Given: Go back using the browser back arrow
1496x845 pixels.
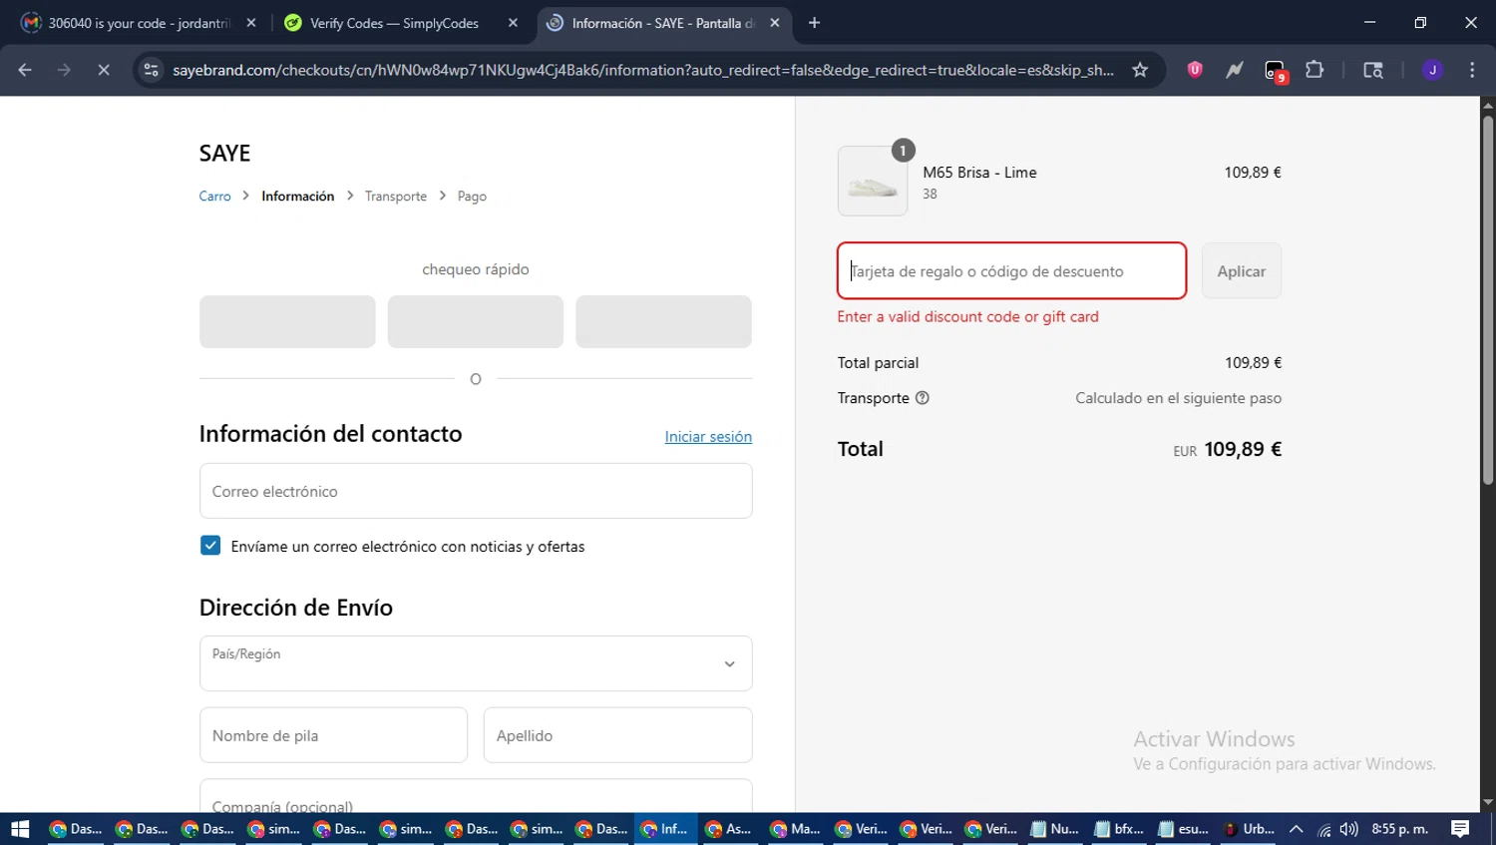Looking at the screenshot, I should click(25, 70).
